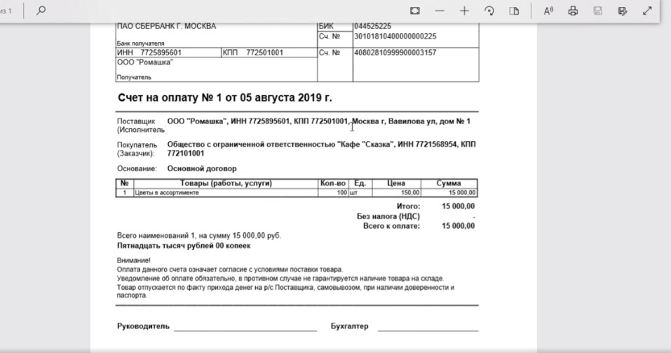This screenshot has height=353, width=671.
Task: Click the 'Товары (работы, услуги)' column header
Action: point(225,183)
